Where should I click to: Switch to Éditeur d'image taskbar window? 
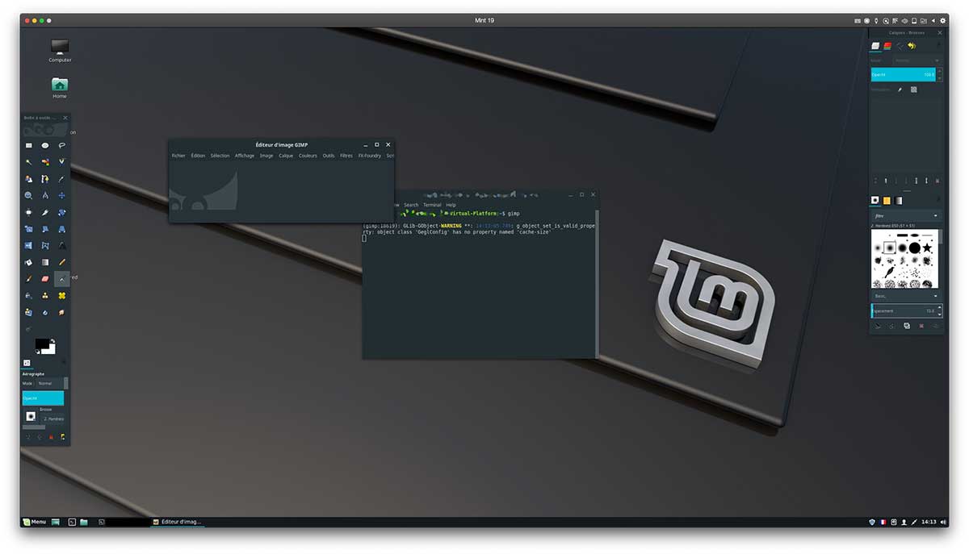(178, 522)
